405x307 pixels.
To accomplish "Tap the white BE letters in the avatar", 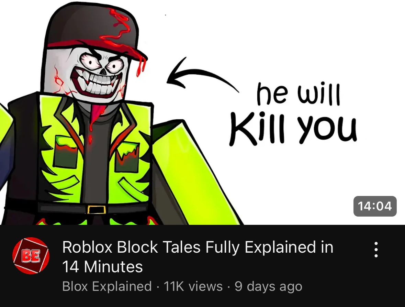I will tap(31, 256).
